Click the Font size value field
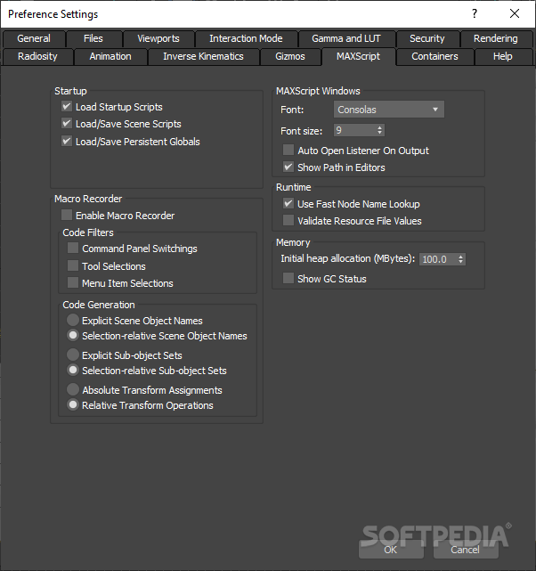536x571 pixels. click(x=354, y=130)
